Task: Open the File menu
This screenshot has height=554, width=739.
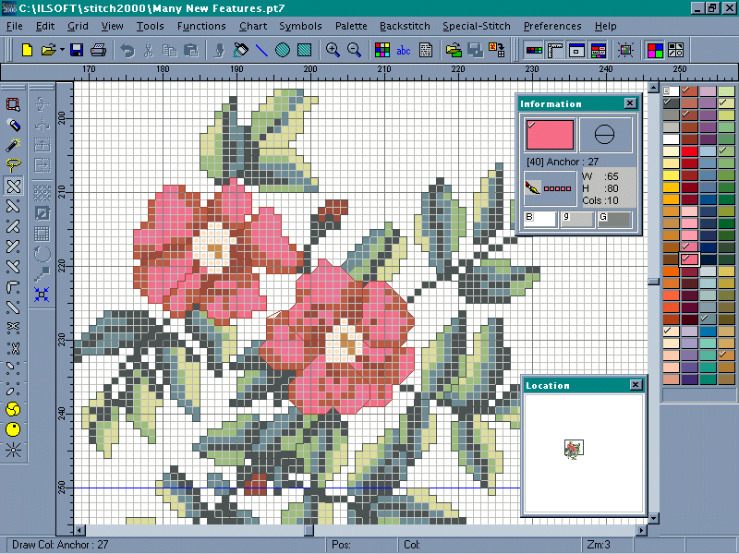Action: 14,26
